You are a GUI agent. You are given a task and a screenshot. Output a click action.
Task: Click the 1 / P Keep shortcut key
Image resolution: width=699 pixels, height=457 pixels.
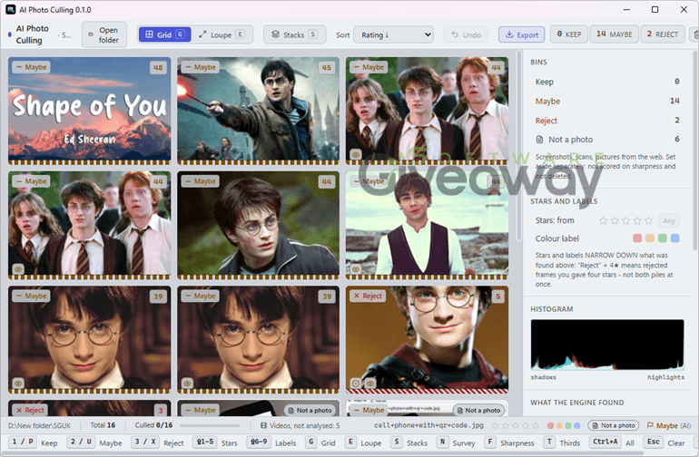pyautogui.click(x=23, y=442)
